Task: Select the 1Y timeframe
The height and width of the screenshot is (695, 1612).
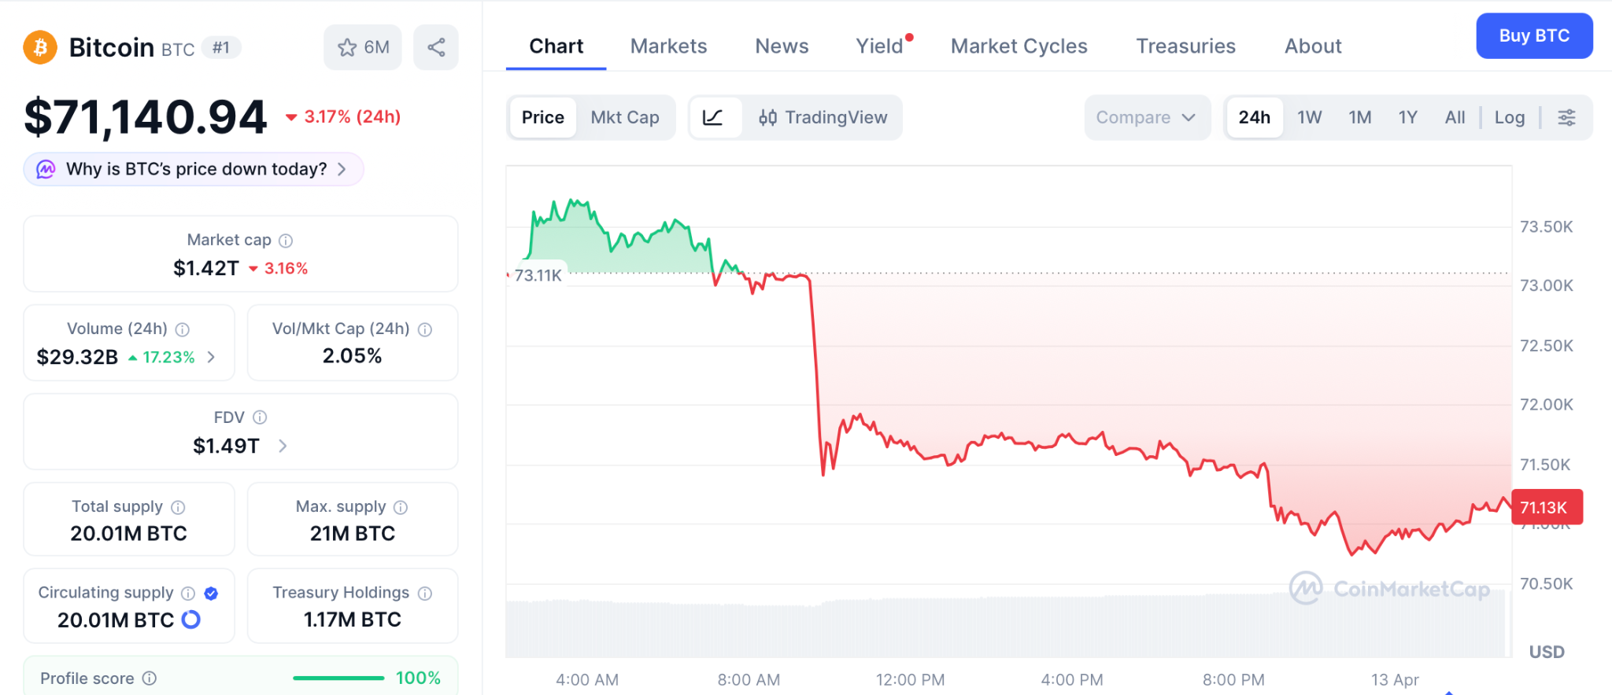Action: click(1407, 116)
